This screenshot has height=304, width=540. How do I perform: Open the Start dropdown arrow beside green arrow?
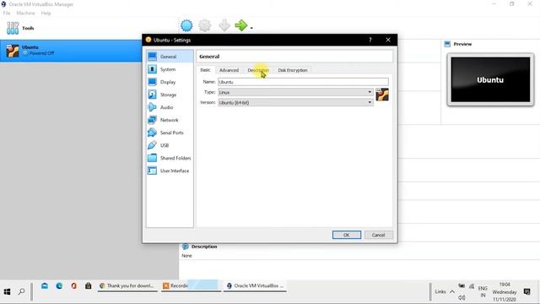tap(251, 28)
